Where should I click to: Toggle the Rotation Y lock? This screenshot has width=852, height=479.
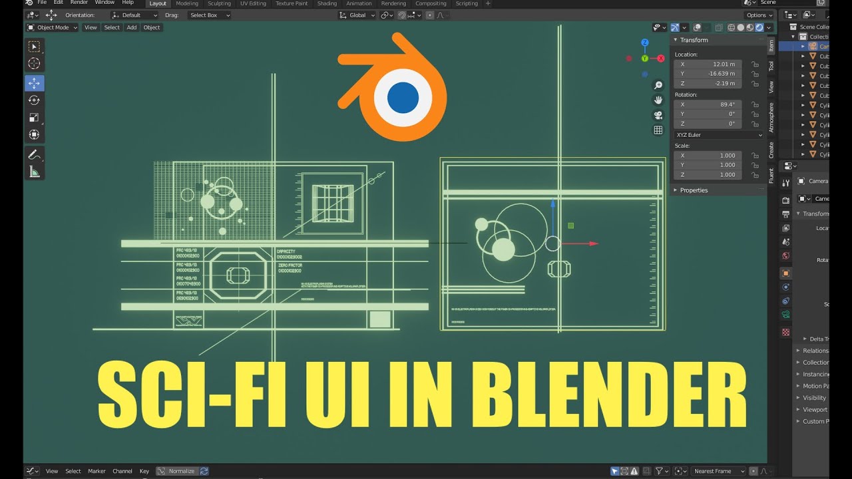click(755, 114)
